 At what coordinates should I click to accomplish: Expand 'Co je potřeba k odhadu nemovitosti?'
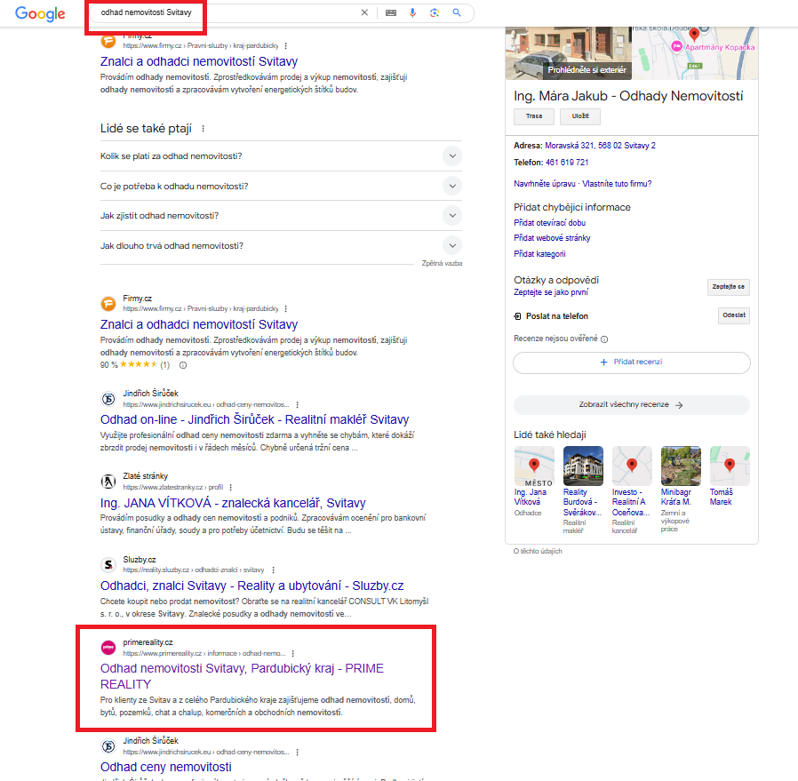tap(281, 187)
